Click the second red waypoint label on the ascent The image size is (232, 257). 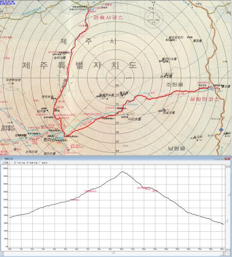90,191
